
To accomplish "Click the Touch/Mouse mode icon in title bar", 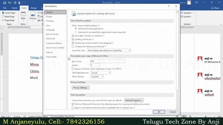I will pyautogui.click(x=19, y=3).
